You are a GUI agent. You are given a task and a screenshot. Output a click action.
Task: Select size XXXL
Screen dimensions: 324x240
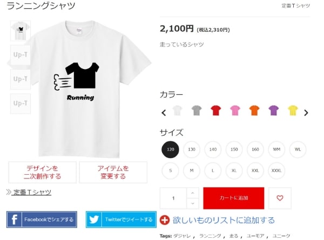coord(276,170)
